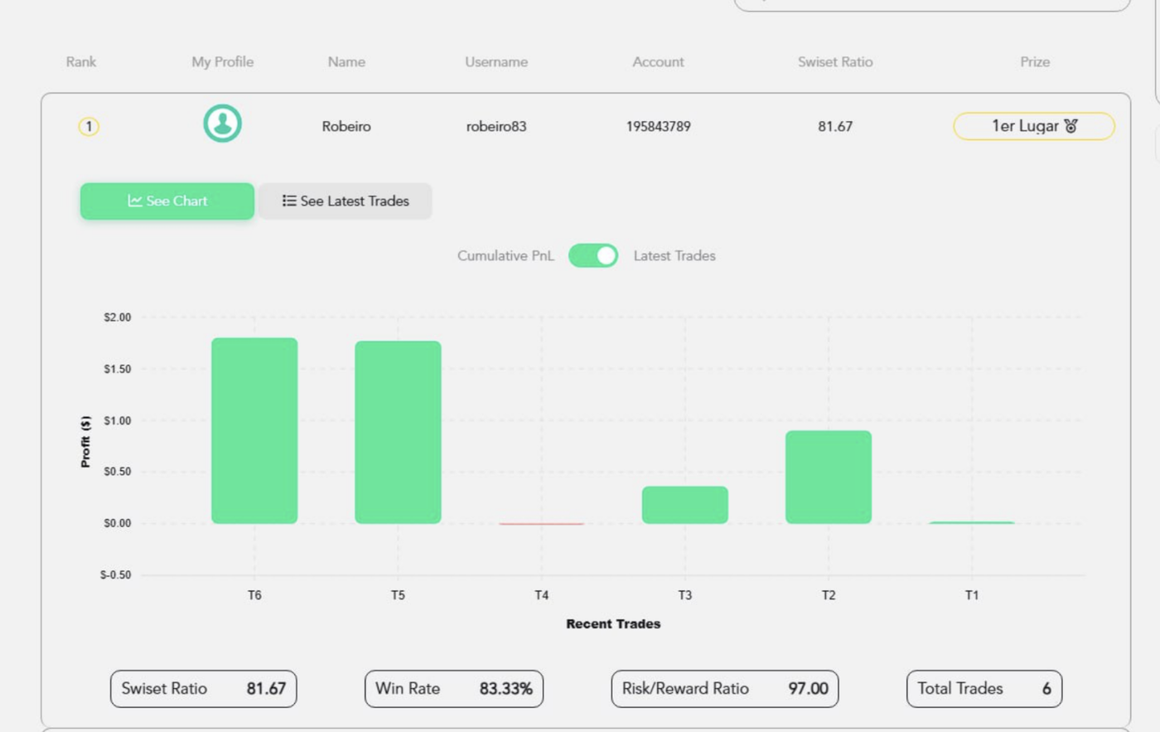Click the robeiro83 username text
The image size is (1160, 732).
[x=495, y=127]
